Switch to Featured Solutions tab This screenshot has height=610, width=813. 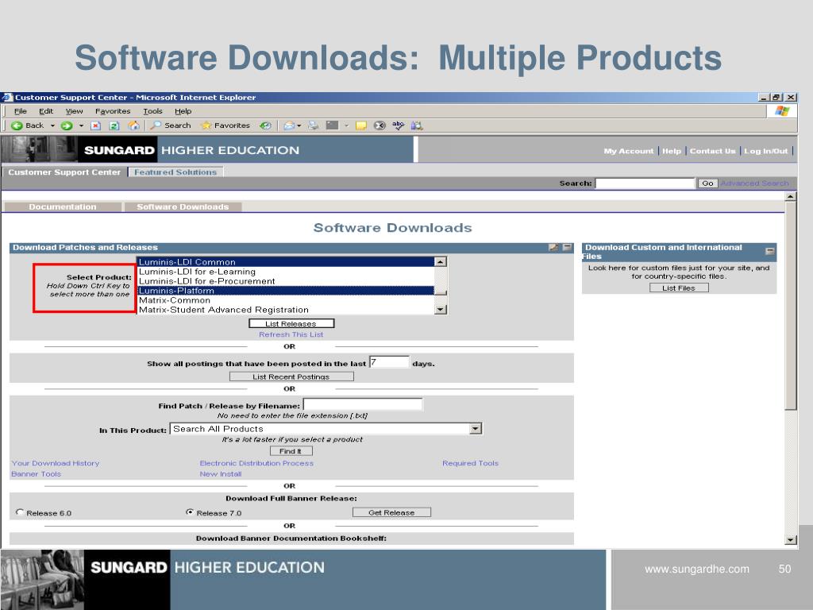175,172
